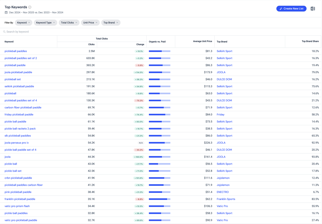The height and width of the screenshot is (224, 322).
Task: Open the pickleball paddles set of 2 link
Action: 21,58
